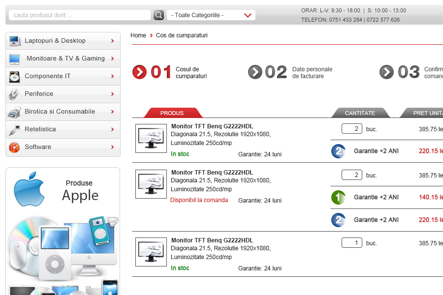Click the Monitoare & TV monitor icon
This screenshot has height=295, width=443.
(x=14, y=59)
